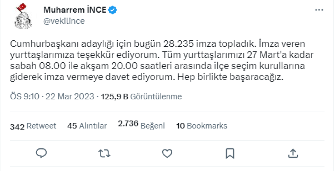335x171 pixels.
Task: Open the 45 Alıntılar quotes list
Action: click(87, 126)
